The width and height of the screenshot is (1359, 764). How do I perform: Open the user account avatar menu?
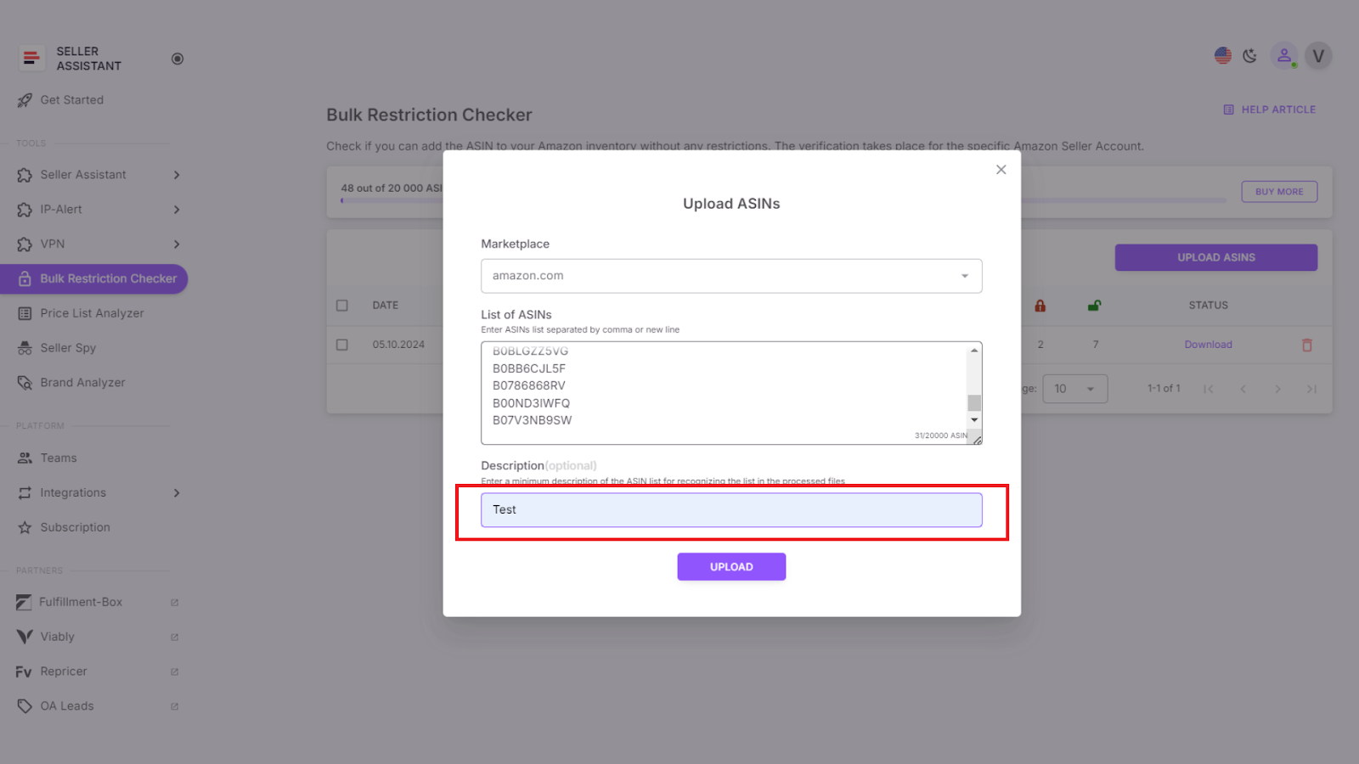pos(1318,55)
